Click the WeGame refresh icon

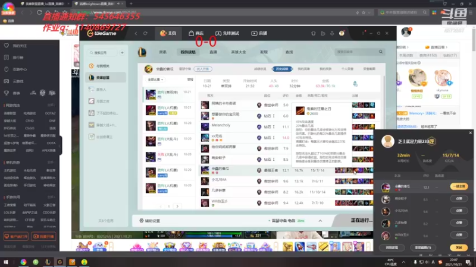point(145,33)
